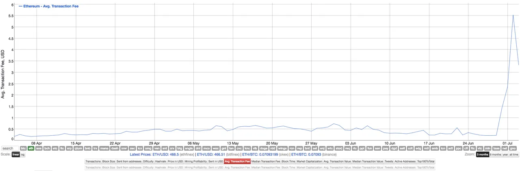The height and width of the screenshot is (171, 520).
Task: Switch to the Hashrate tab in the solid row
Action: point(160,161)
